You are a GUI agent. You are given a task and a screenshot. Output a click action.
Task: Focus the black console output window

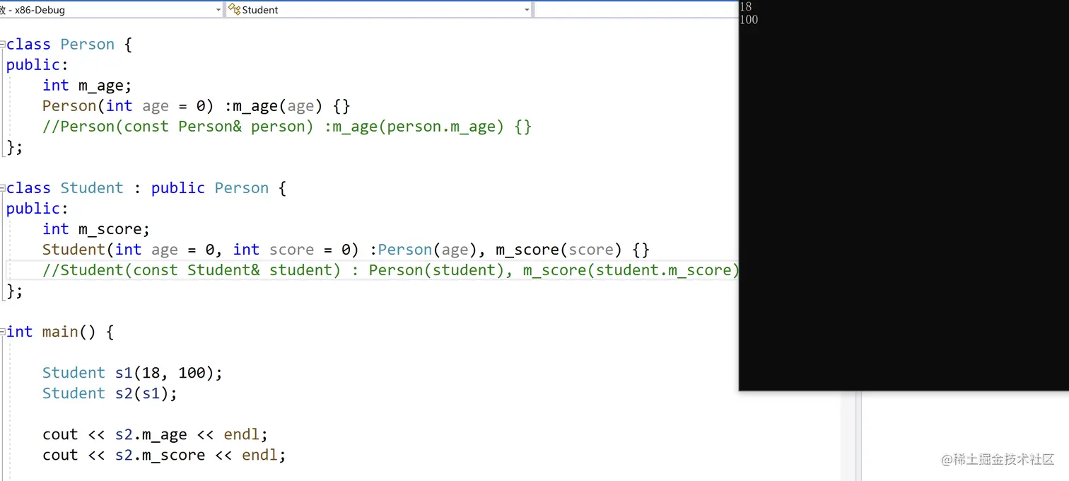click(x=904, y=195)
